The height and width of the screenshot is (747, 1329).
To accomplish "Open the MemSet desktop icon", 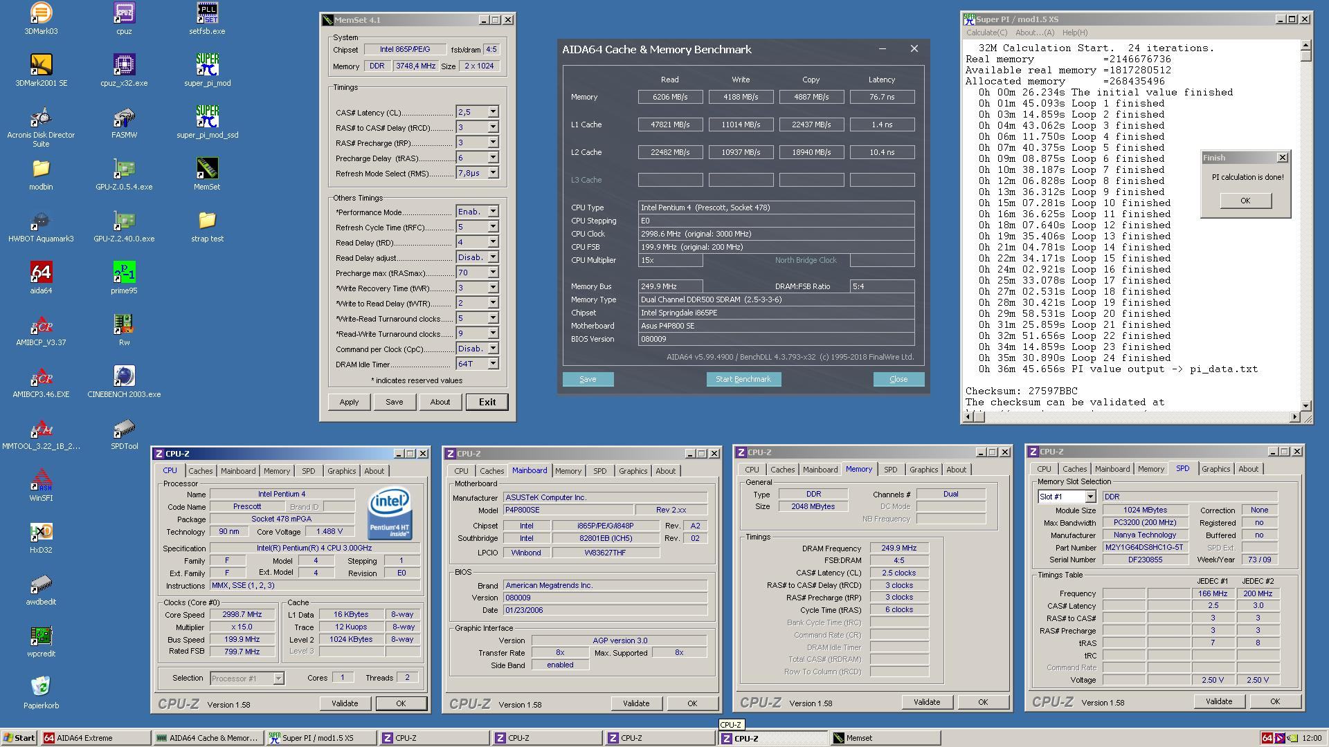I will tap(207, 174).
